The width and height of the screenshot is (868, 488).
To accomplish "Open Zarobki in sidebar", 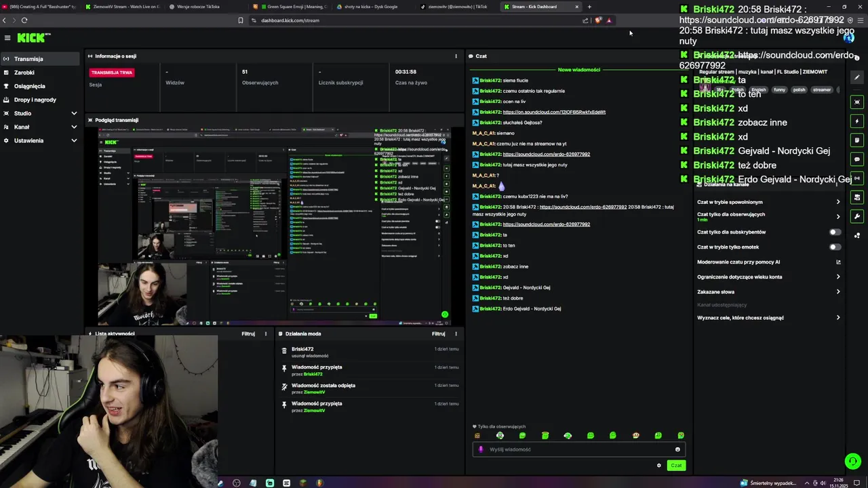I will point(40,73).
